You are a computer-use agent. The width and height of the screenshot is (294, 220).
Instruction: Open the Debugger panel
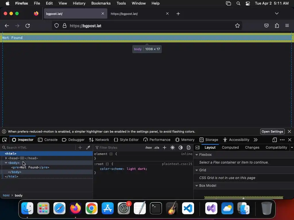coord(73,140)
